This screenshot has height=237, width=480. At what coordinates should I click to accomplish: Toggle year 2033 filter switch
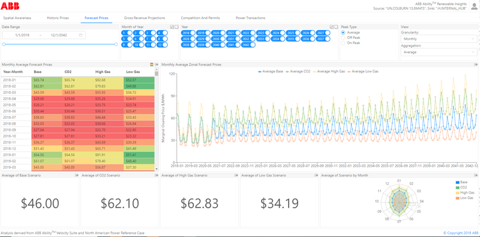(x=263, y=39)
